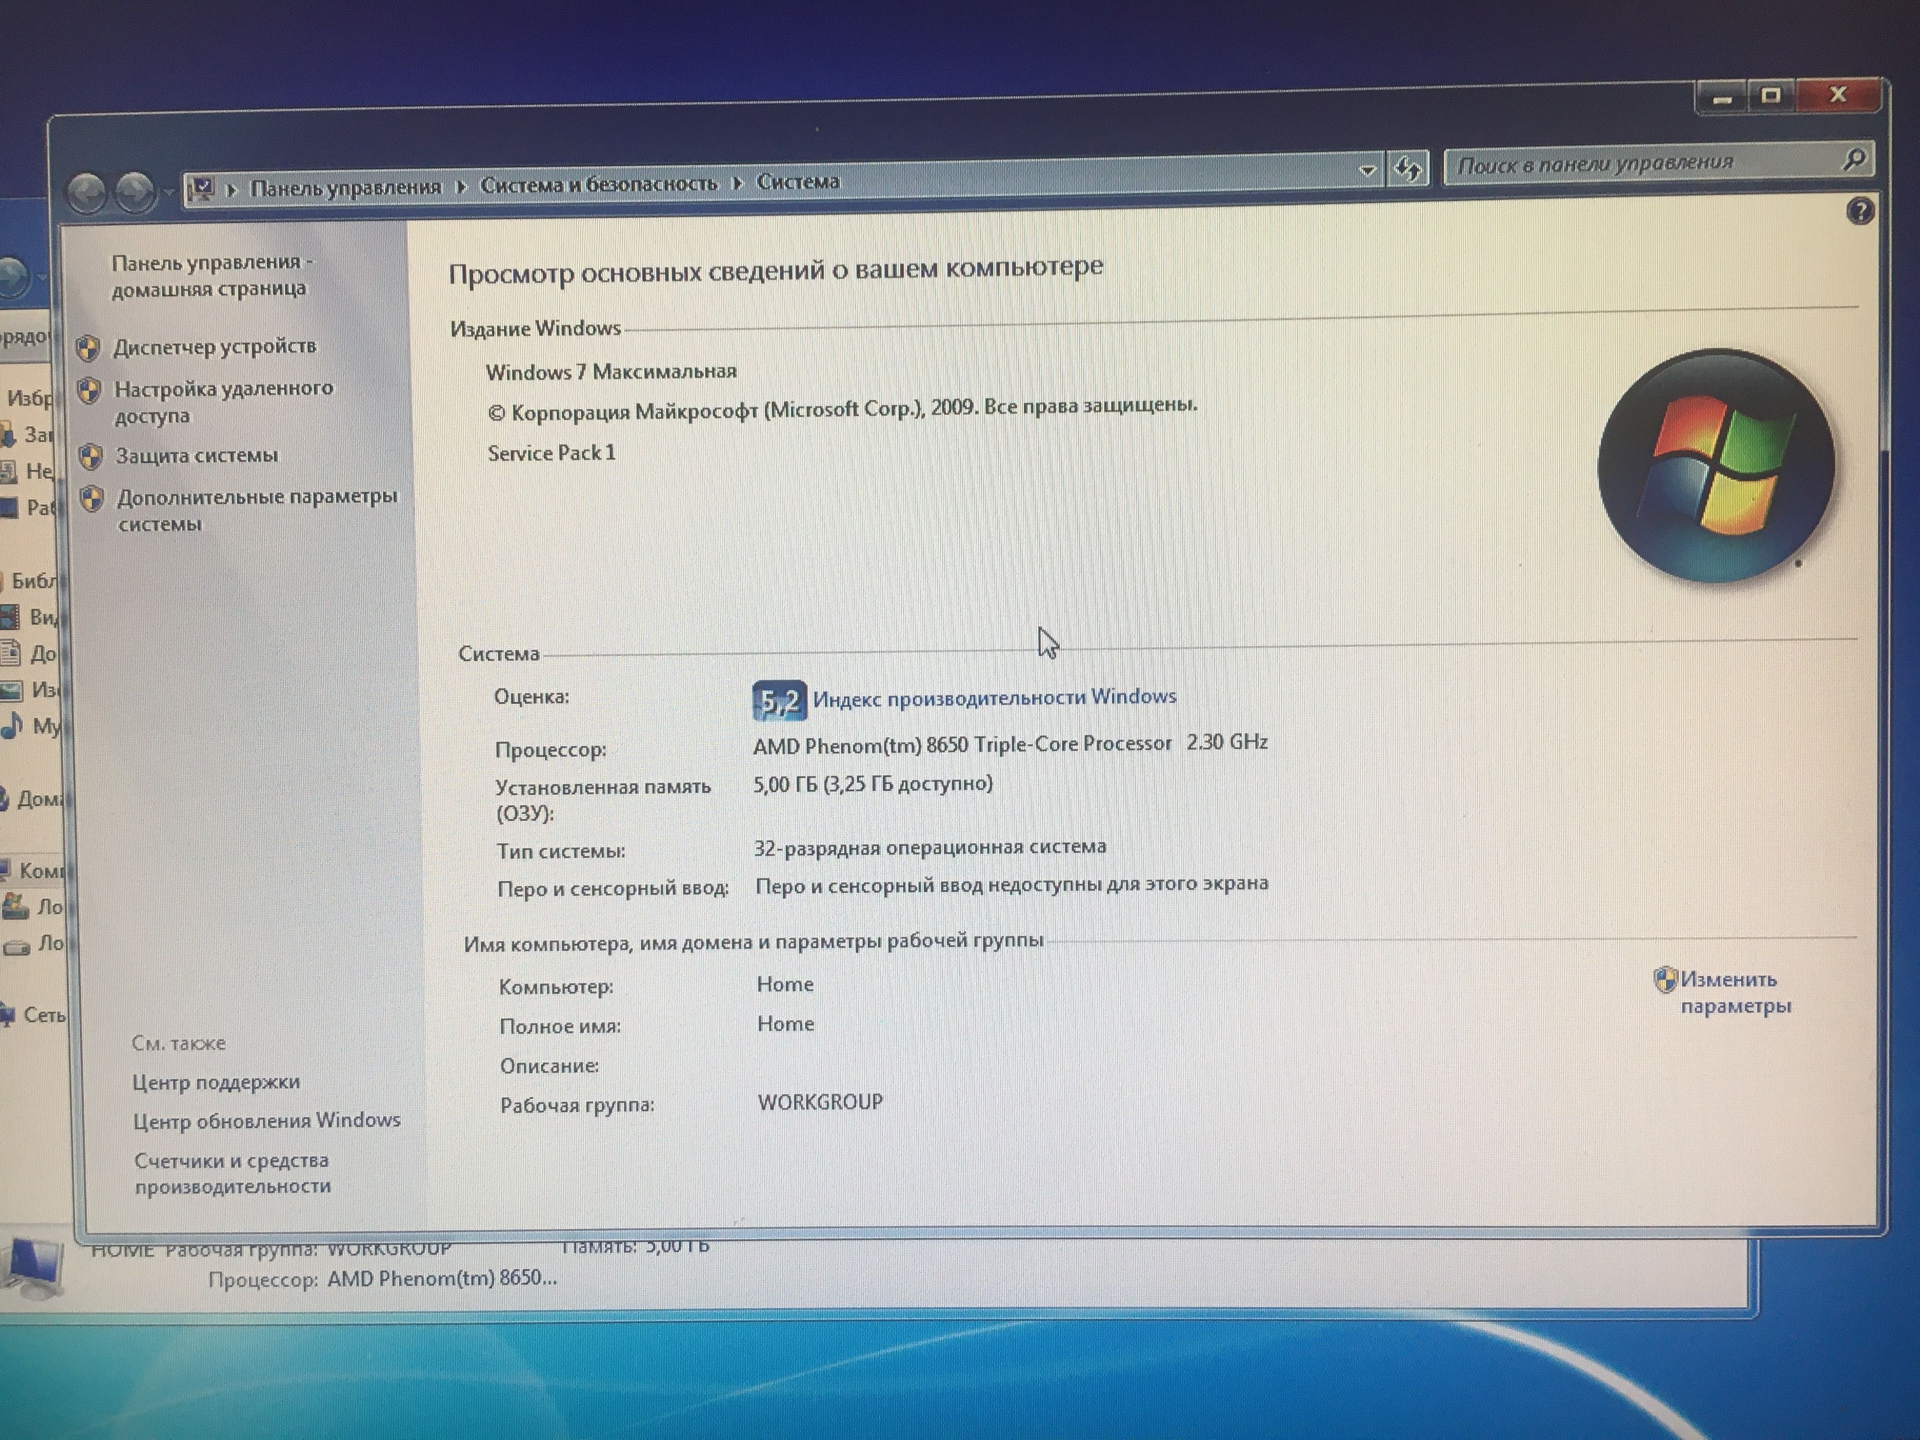The image size is (1920, 1440).
Task: Click shield icon beside Защита системы
Action: pos(90,457)
